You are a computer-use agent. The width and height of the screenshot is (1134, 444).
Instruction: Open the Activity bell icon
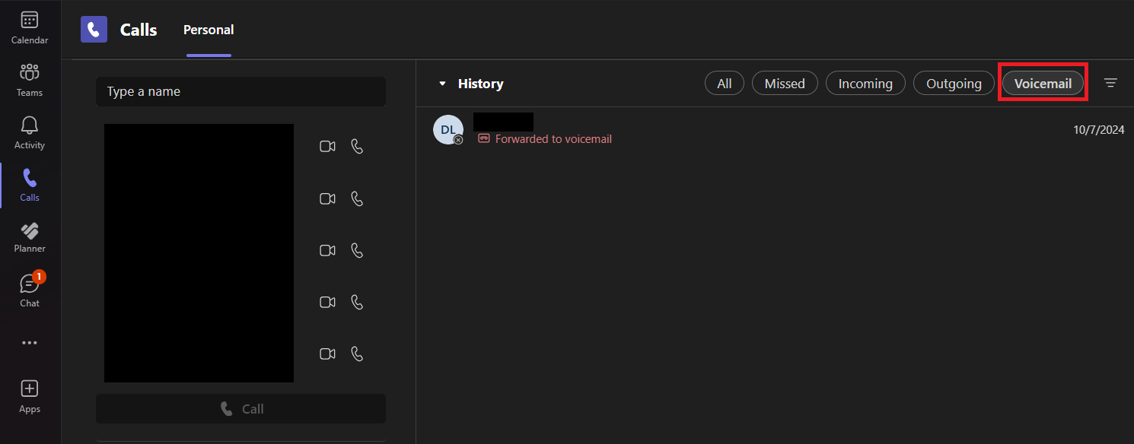tap(30, 132)
